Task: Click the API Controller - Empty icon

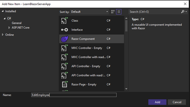Action: tap(64, 66)
